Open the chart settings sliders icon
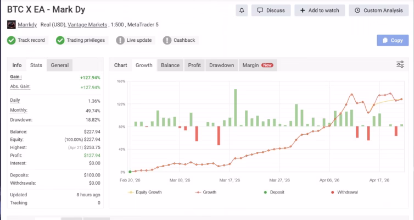The width and height of the screenshot is (414, 220). pyautogui.click(x=400, y=65)
